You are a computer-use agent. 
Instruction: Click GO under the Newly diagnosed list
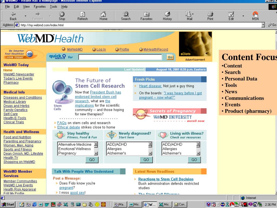click(x=146, y=160)
